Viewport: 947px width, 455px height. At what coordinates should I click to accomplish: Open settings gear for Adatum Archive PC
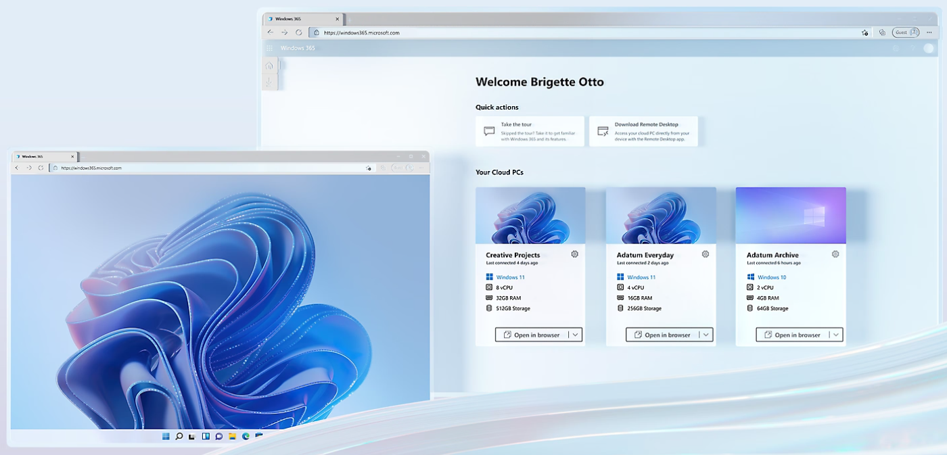(x=835, y=254)
